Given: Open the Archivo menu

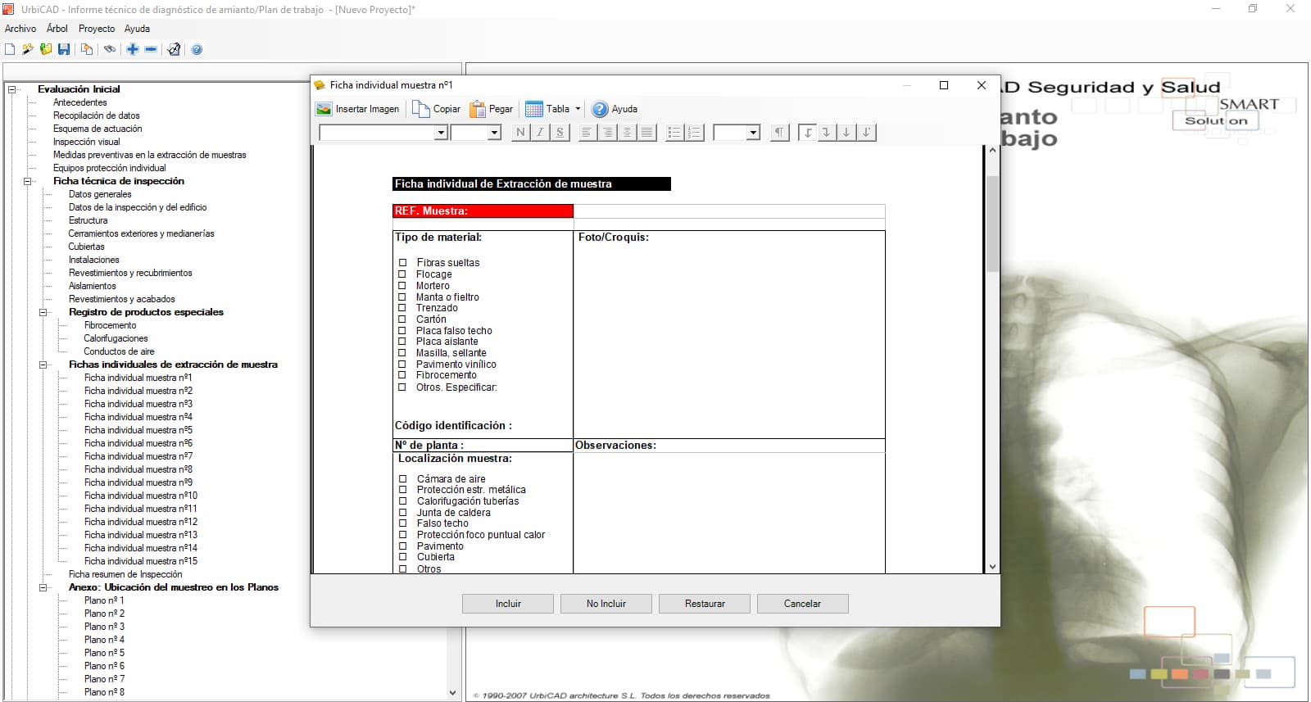Looking at the screenshot, I should [x=20, y=29].
